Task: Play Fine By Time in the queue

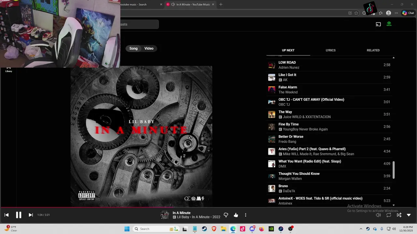Action: (329, 127)
